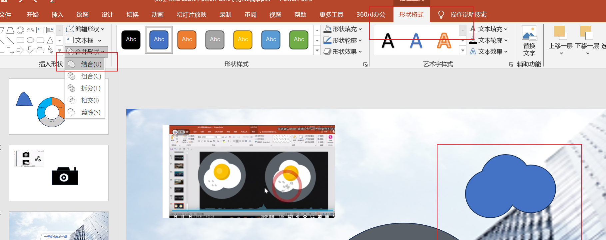Viewport: 606px width, 240px height.
Task: Click the lightbulb tell-me icon
Action: tap(441, 14)
